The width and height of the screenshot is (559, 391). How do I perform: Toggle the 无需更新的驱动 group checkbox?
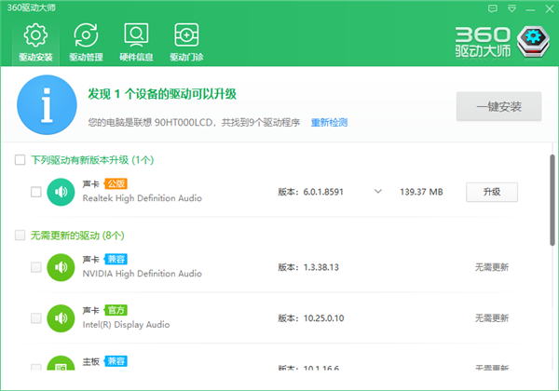(20, 236)
